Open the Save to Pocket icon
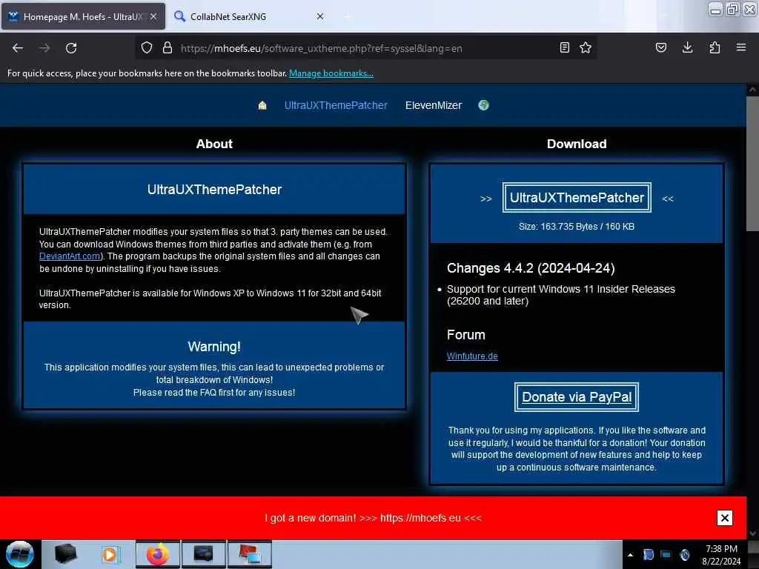759x569 pixels. point(660,47)
